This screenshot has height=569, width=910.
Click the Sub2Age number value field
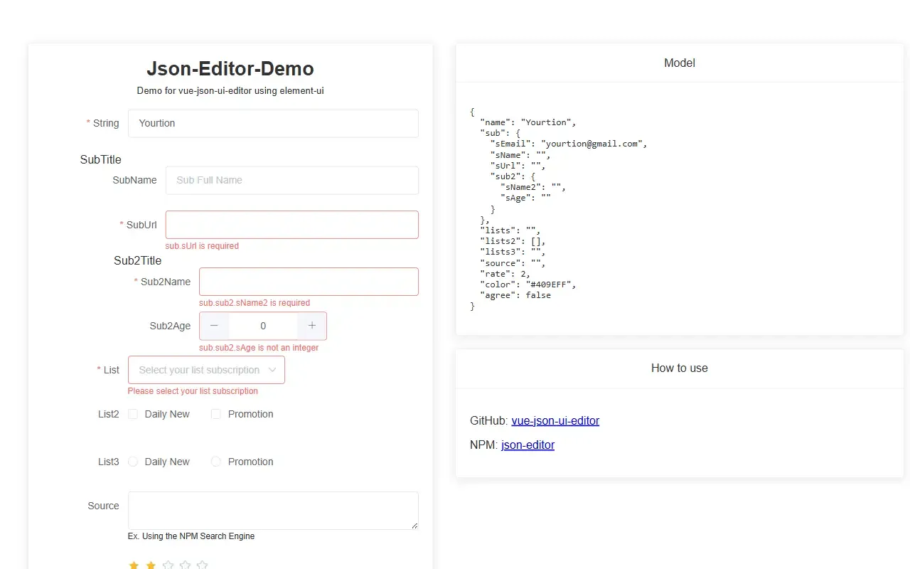click(x=263, y=326)
